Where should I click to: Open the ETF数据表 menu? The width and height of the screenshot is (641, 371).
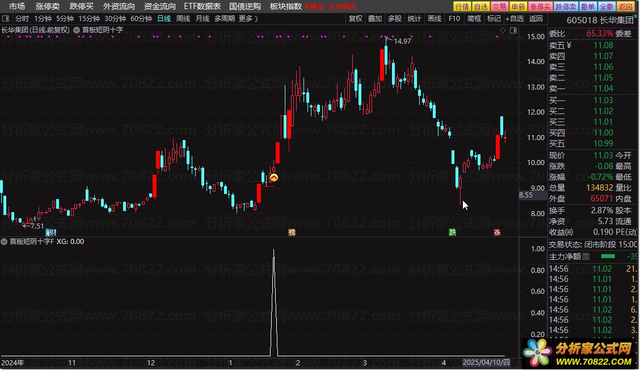(x=203, y=6)
